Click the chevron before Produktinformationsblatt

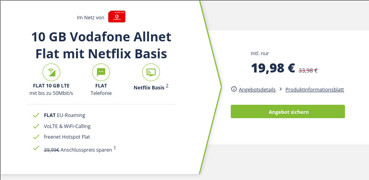(x=280, y=89)
